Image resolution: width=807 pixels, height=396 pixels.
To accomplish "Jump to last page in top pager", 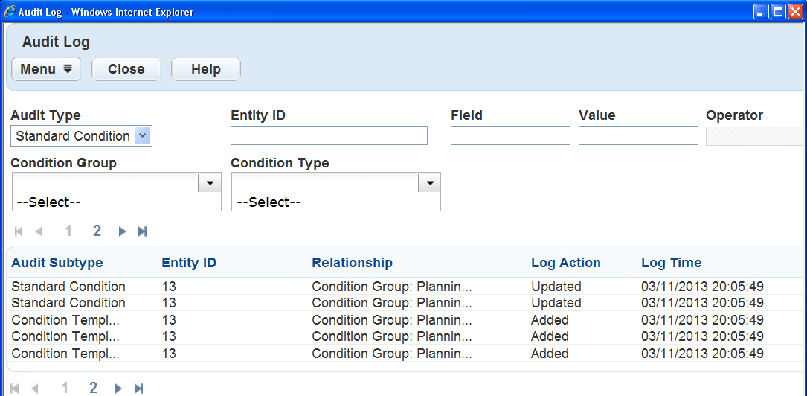I will 142,231.
